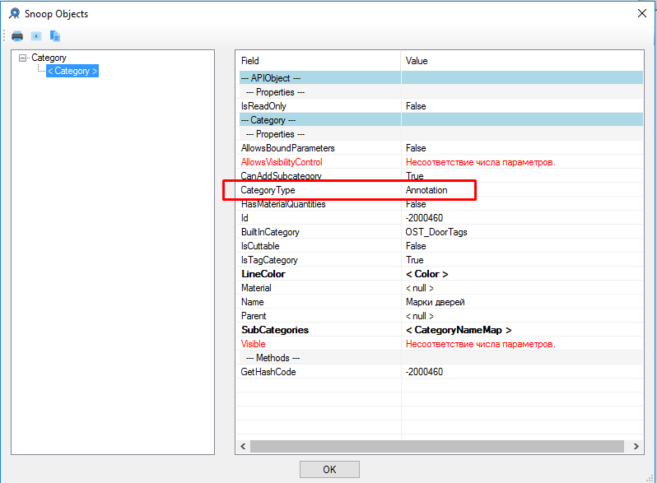Image resolution: width=657 pixels, height=483 pixels.
Task: Click the horizontal scrollbar thumb
Action: tap(437, 446)
